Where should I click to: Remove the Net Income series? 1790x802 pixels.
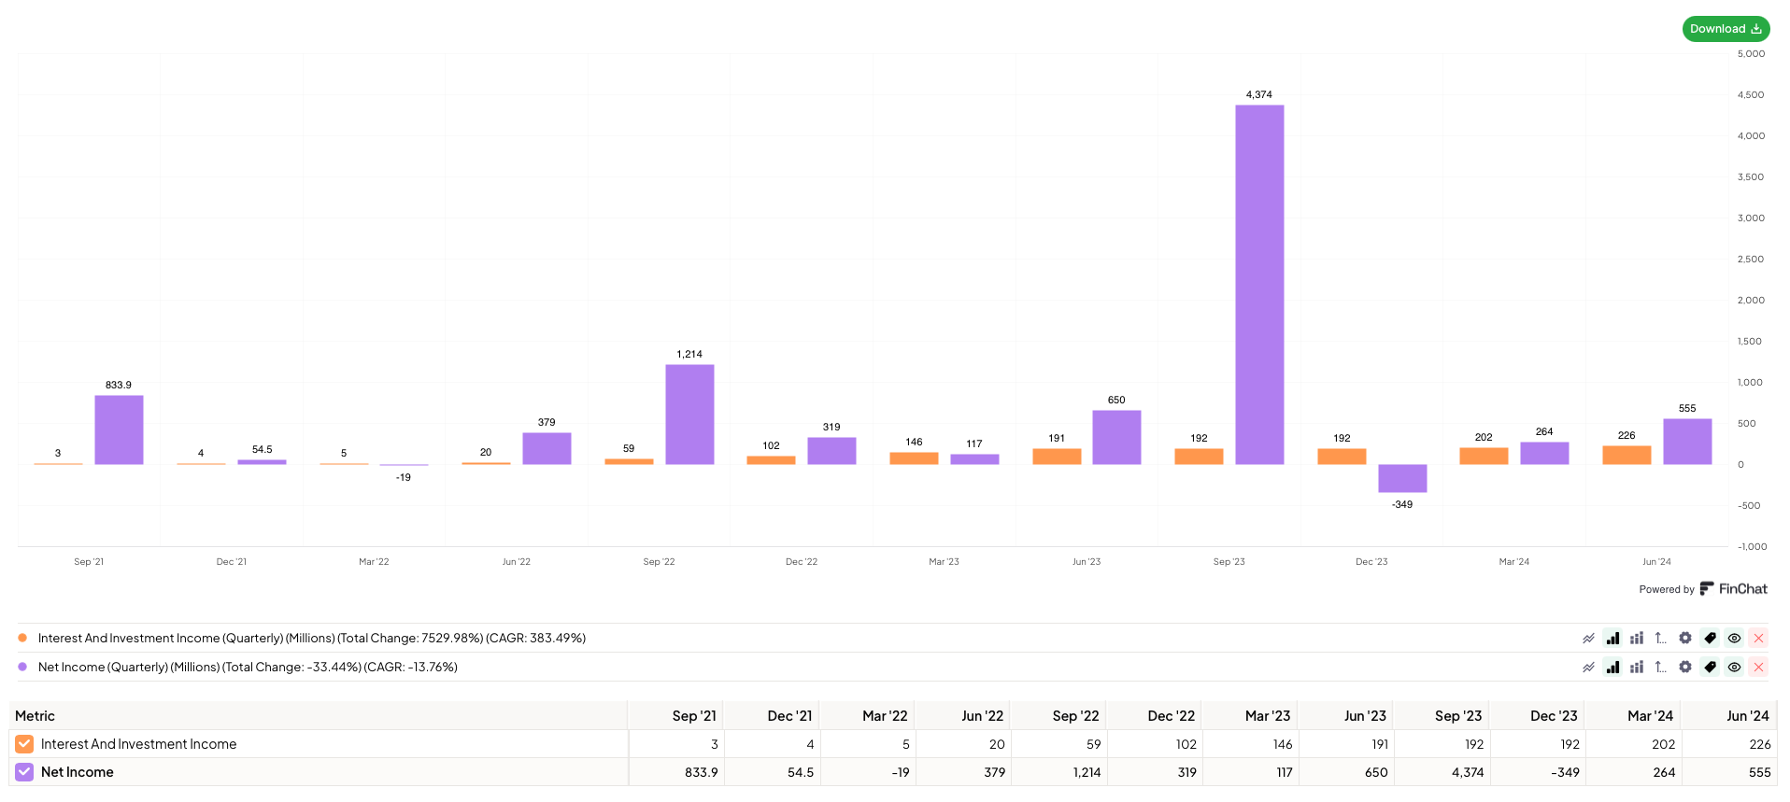[1758, 668]
